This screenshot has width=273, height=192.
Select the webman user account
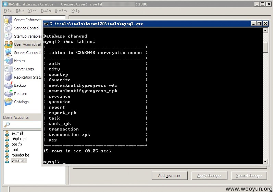18,161
